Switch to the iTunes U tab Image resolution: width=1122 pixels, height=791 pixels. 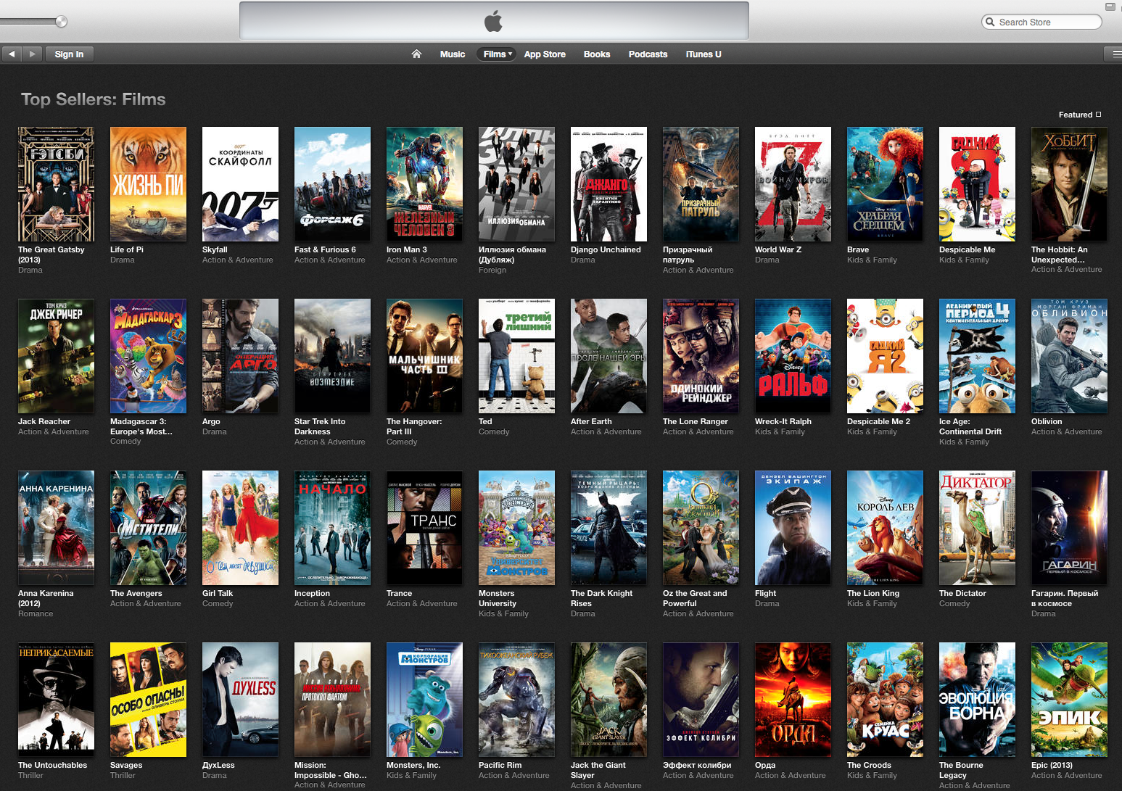704,54
